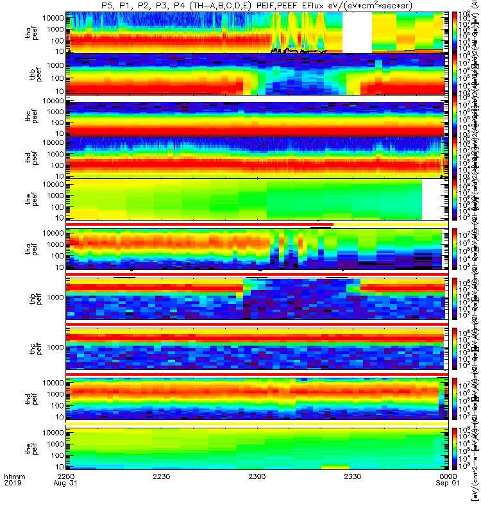
Task: Select the 'thc peif' axis label
Action: 35,348
